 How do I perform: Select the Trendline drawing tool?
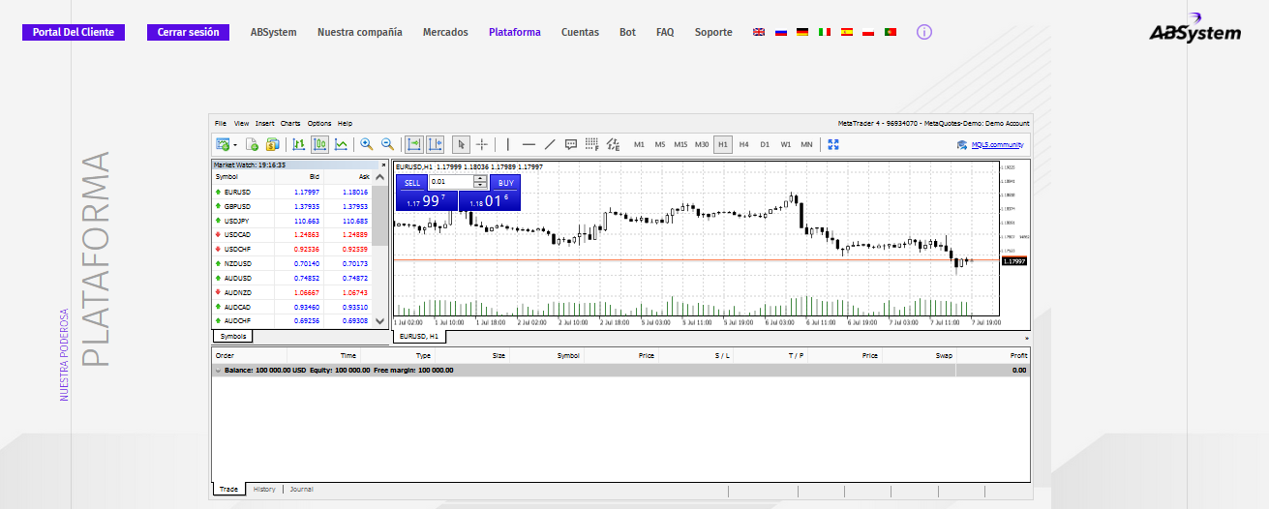550,144
